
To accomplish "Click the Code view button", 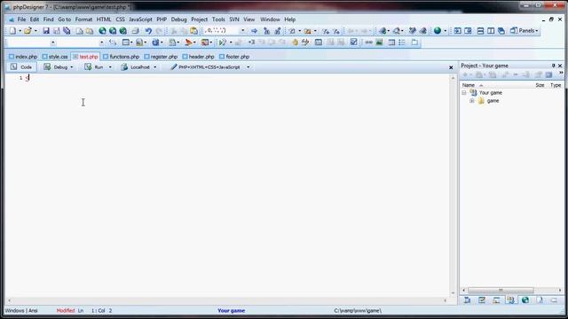I will (21, 67).
